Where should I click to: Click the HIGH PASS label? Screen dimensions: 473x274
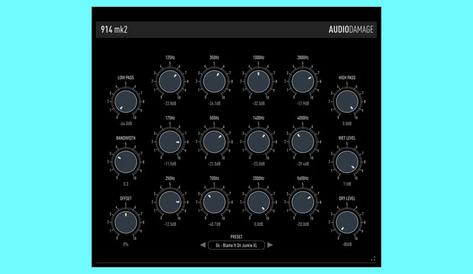pyautogui.click(x=347, y=78)
